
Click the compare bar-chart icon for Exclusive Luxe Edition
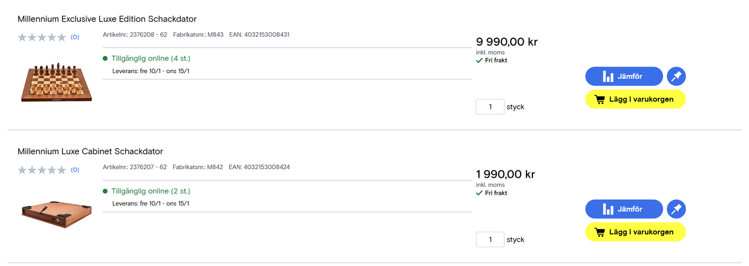609,77
